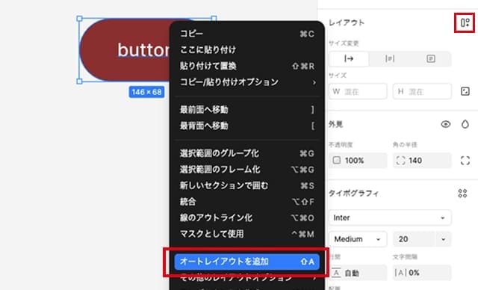Expand the font size 20 dropdown arrow
This screenshot has height=290, width=478.
click(x=443, y=239)
